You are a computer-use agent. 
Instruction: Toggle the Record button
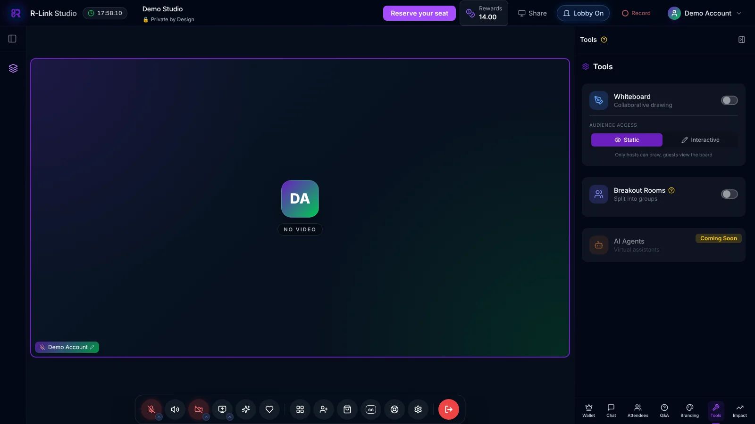(x=636, y=13)
